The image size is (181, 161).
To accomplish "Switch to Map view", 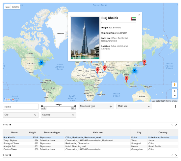I will pyautogui.click(x=8, y=7).
